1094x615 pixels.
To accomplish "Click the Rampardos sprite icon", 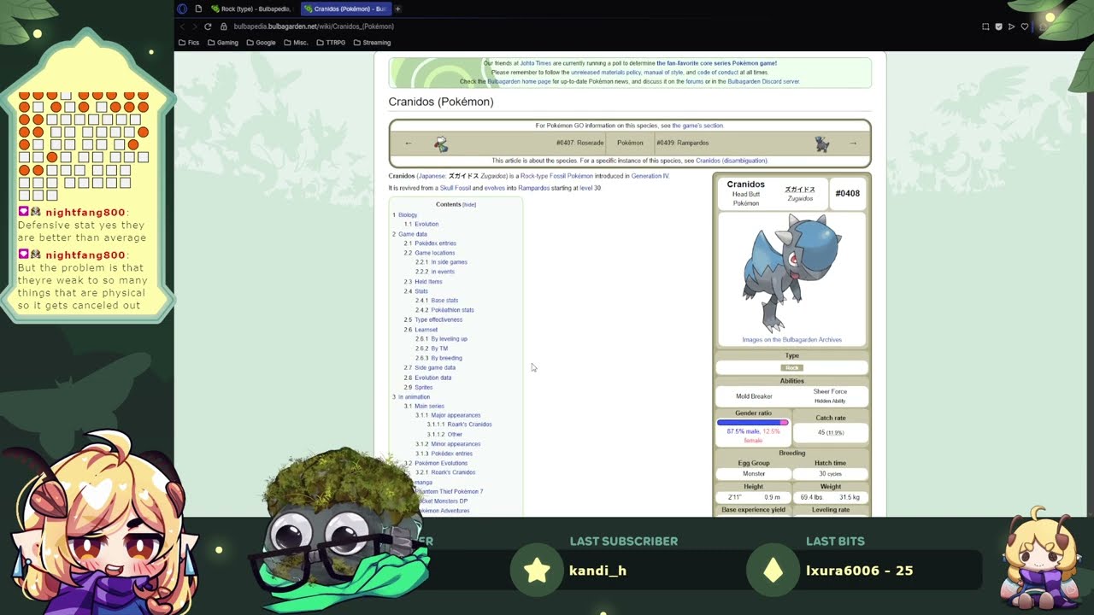I will coord(822,143).
